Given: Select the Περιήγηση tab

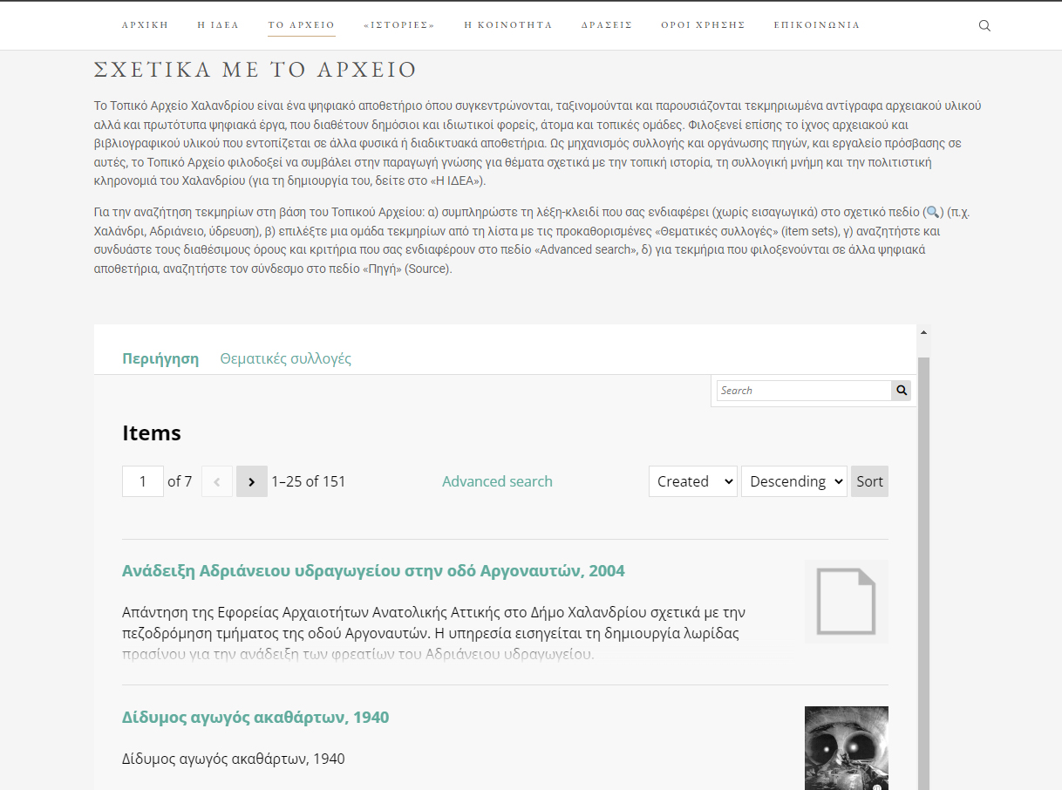Looking at the screenshot, I should coord(160,358).
